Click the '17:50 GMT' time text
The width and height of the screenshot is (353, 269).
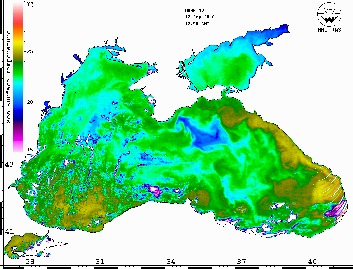click(197, 24)
